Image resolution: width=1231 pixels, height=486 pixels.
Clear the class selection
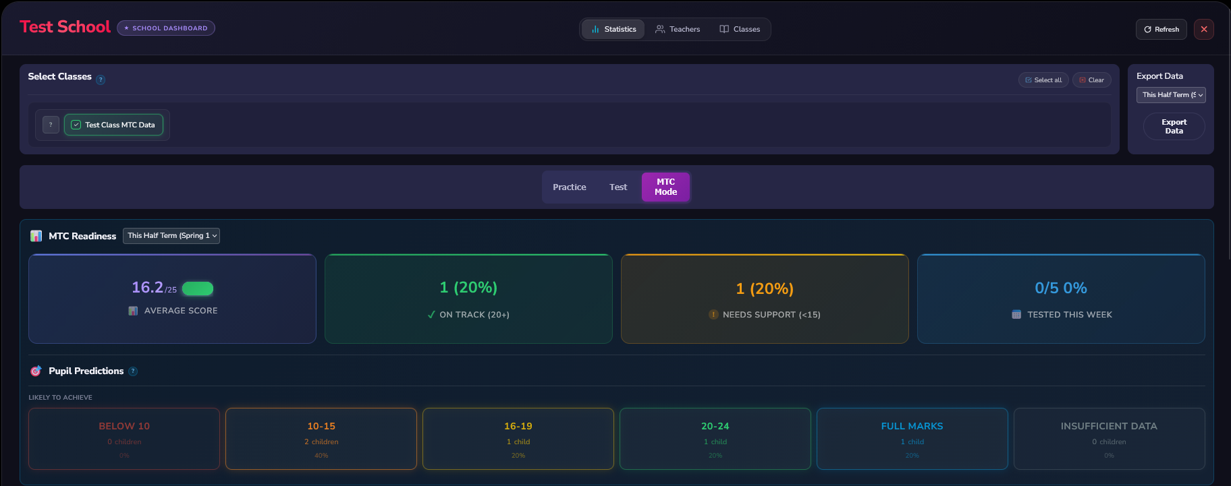(x=1091, y=80)
